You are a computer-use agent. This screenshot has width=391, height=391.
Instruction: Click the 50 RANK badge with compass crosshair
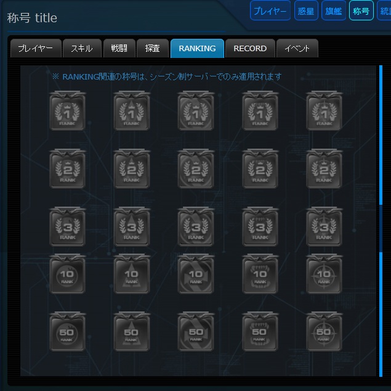pos(324,332)
